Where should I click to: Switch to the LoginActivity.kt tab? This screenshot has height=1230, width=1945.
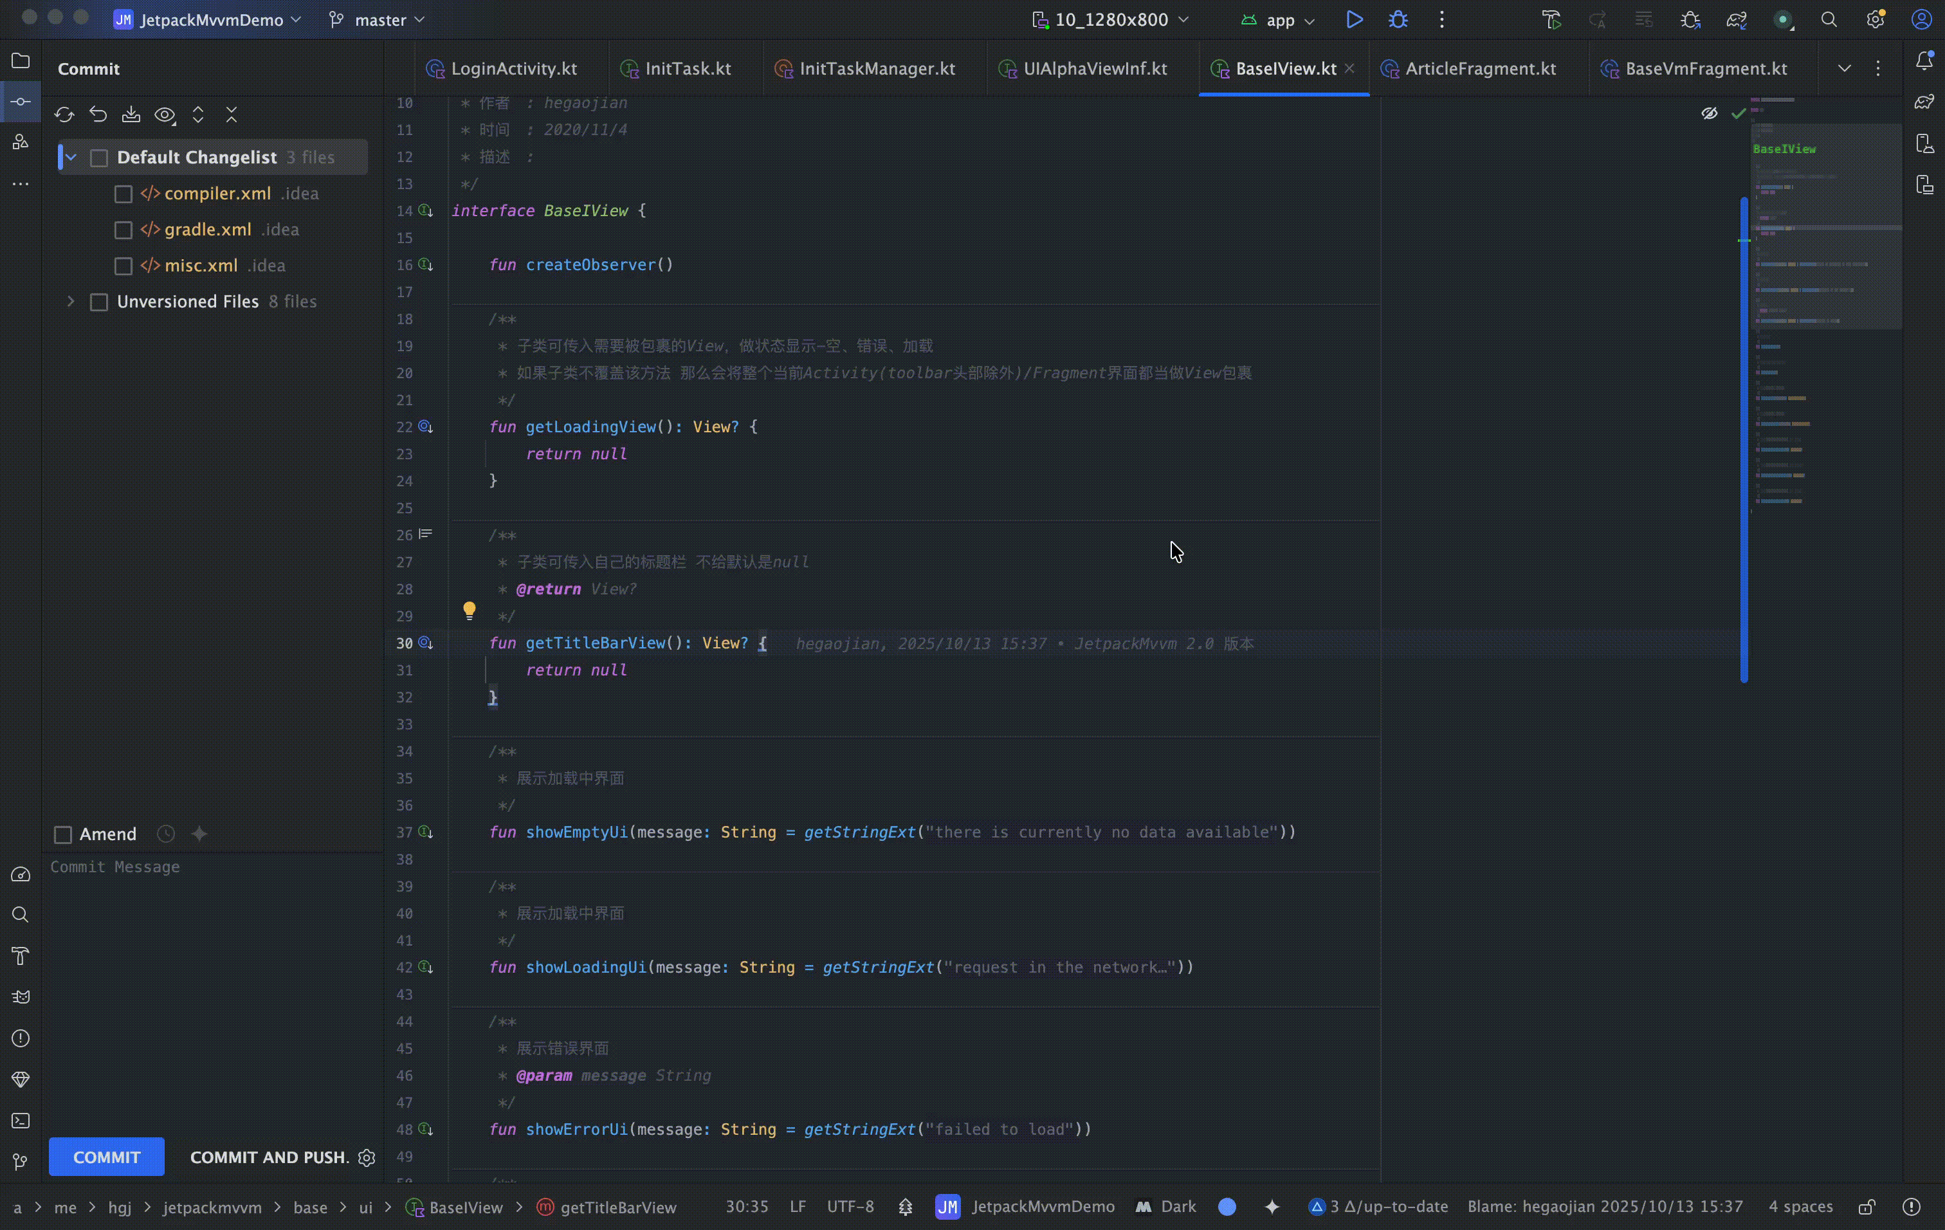pos(514,69)
